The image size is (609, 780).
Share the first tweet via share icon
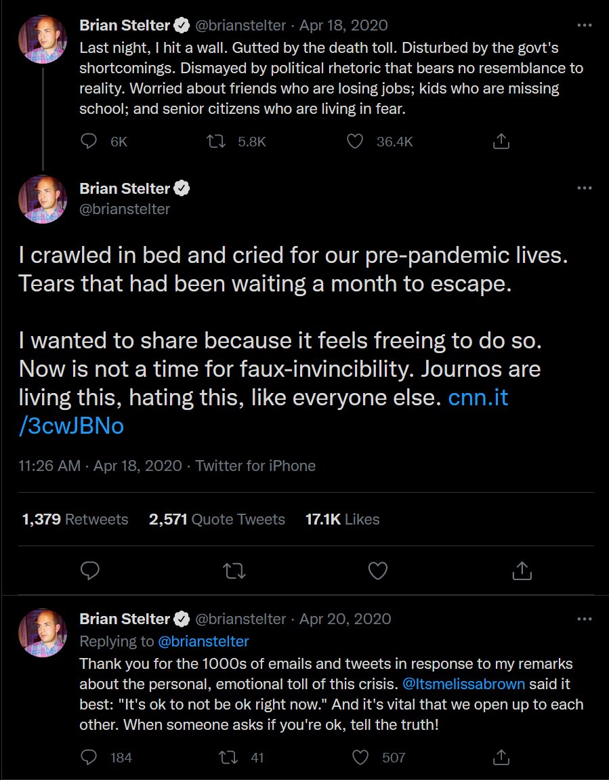tap(501, 142)
